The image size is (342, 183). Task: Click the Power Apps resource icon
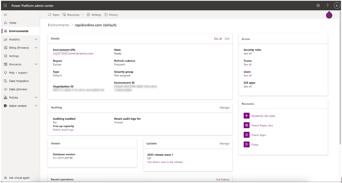(x=246, y=135)
